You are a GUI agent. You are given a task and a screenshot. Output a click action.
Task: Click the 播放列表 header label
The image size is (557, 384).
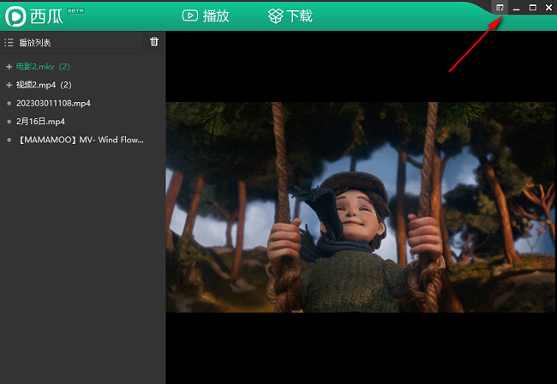point(34,42)
